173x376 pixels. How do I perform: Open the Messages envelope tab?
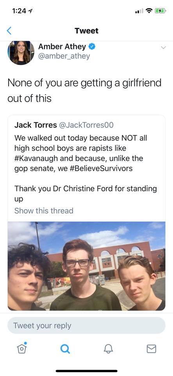pos(151,349)
